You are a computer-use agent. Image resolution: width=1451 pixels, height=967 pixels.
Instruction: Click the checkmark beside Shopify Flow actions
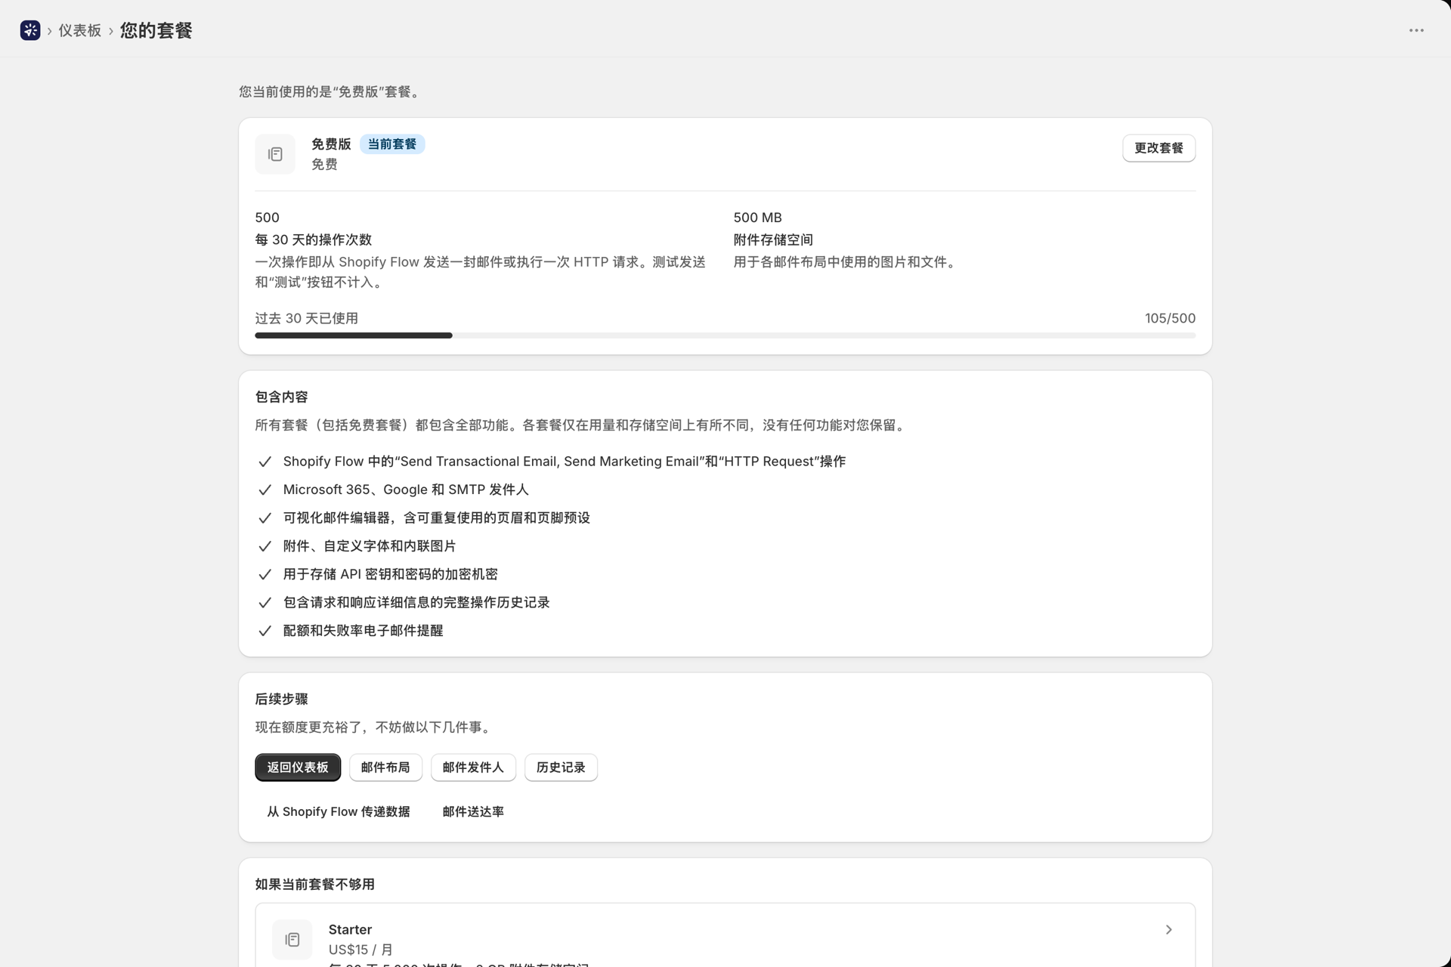click(x=265, y=462)
